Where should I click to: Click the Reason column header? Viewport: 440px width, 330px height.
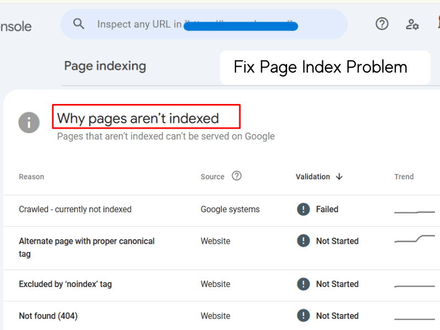(31, 177)
